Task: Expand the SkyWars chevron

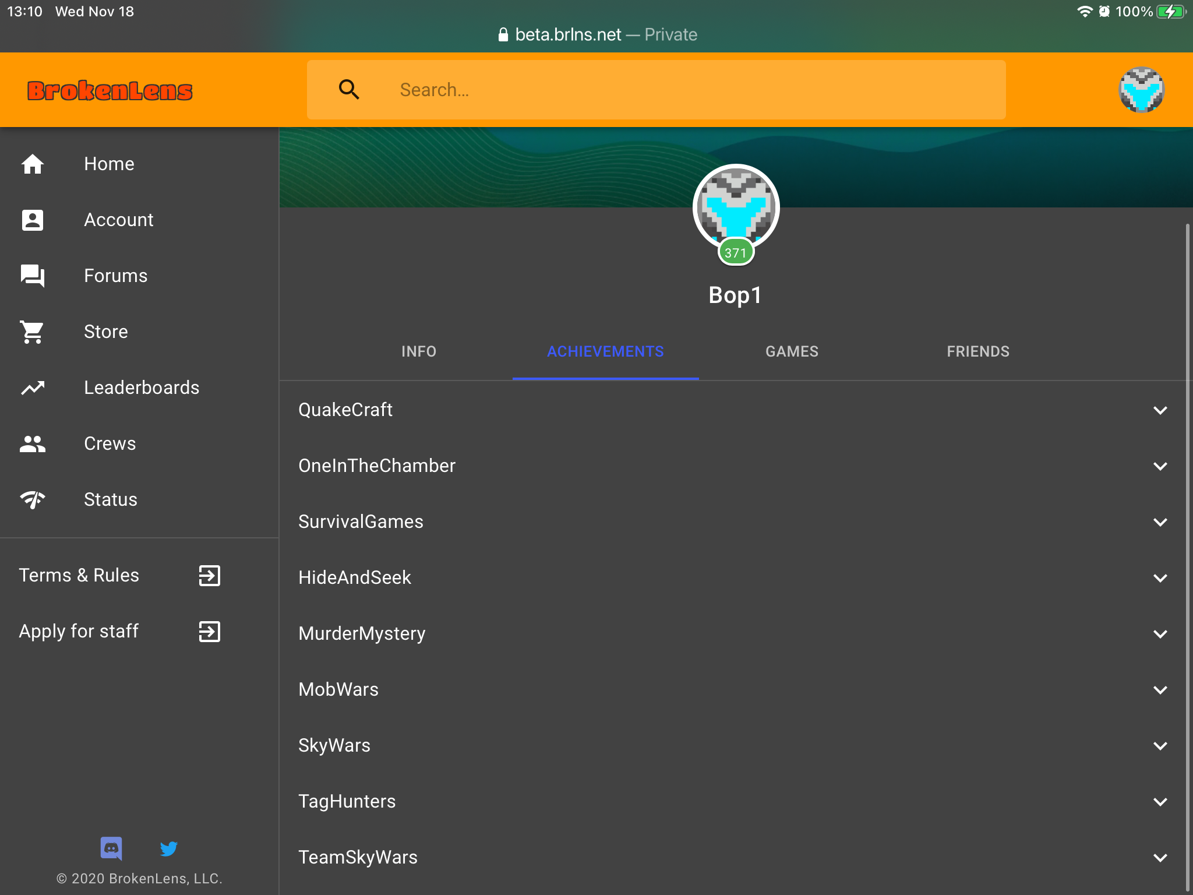Action: tap(1160, 745)
